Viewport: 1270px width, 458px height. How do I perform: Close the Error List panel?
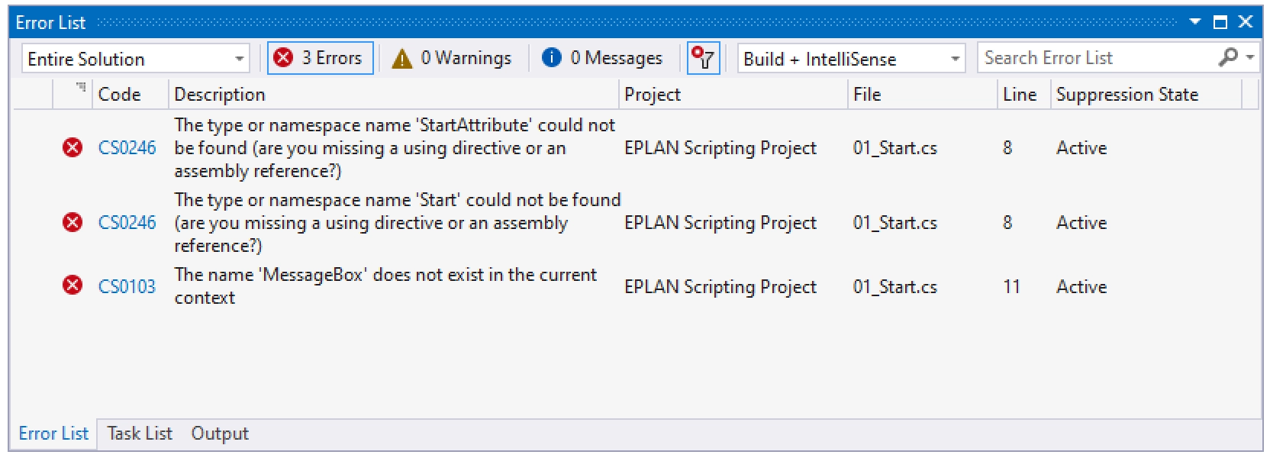[x=1246, y=22]
